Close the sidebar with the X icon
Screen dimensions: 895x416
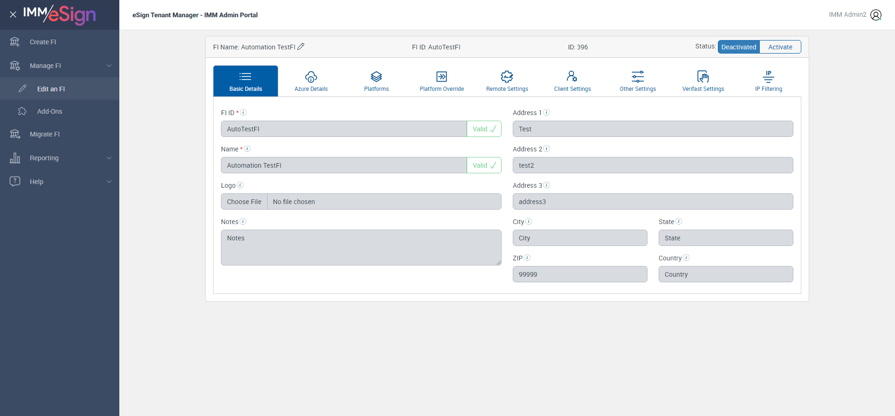(x=13, y=14)
